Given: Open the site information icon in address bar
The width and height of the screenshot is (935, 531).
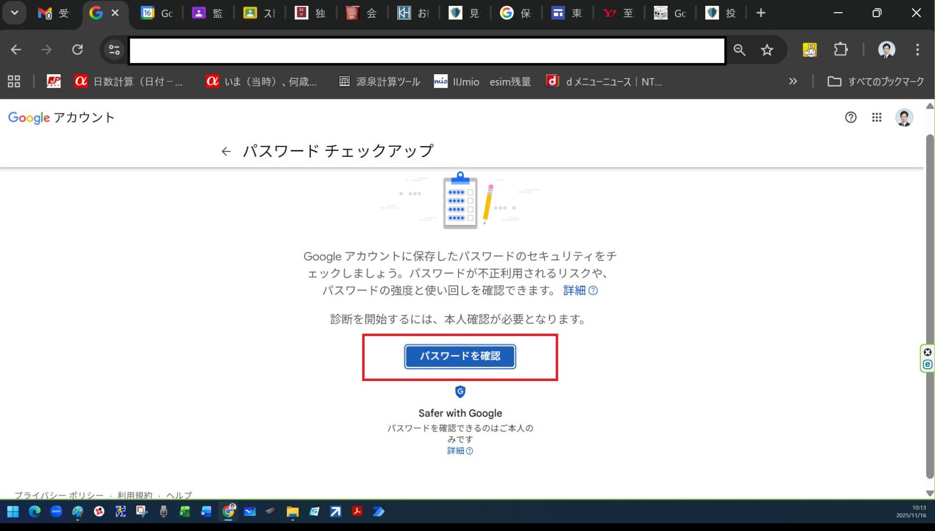Looking at the screenshot, I should pyautogui.click(x=114, y=50).
